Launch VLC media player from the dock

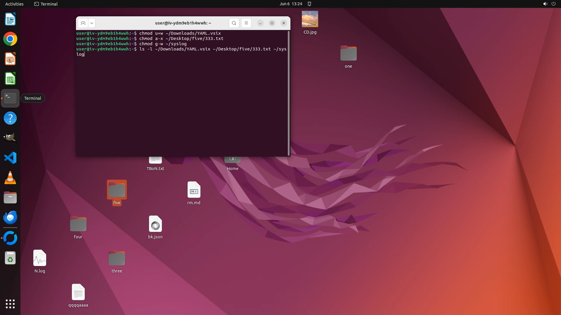pos(10,178)
